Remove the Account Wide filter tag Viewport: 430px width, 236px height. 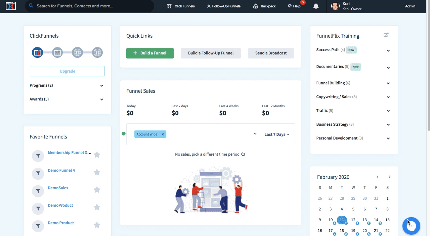pyautogui.click(x=163, y=134)
